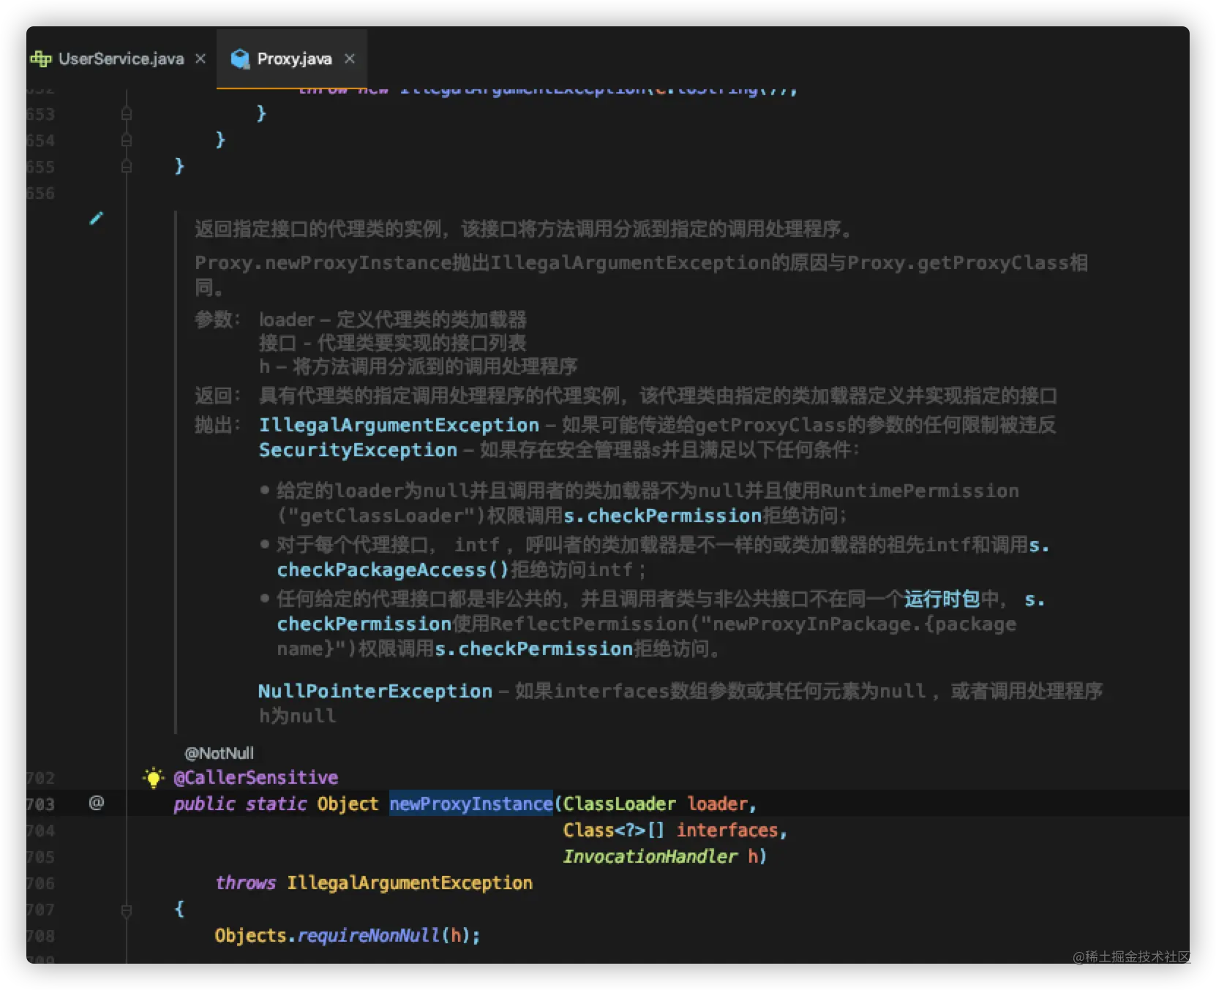1216x990 pixels.
Task: Toggle the fold marker at line 707
Action: click(x=127, y=910)
